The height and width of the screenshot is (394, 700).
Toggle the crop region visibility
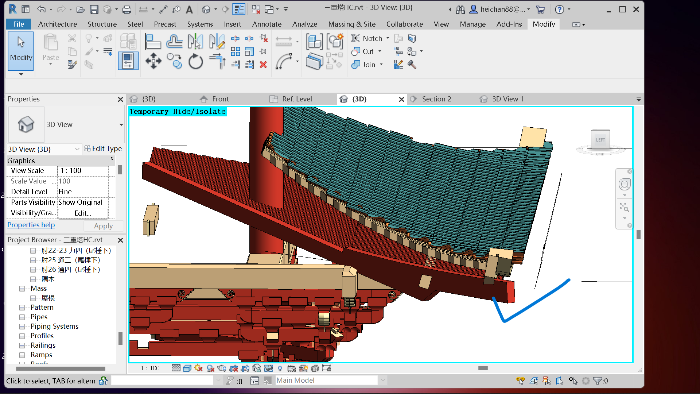245,368
